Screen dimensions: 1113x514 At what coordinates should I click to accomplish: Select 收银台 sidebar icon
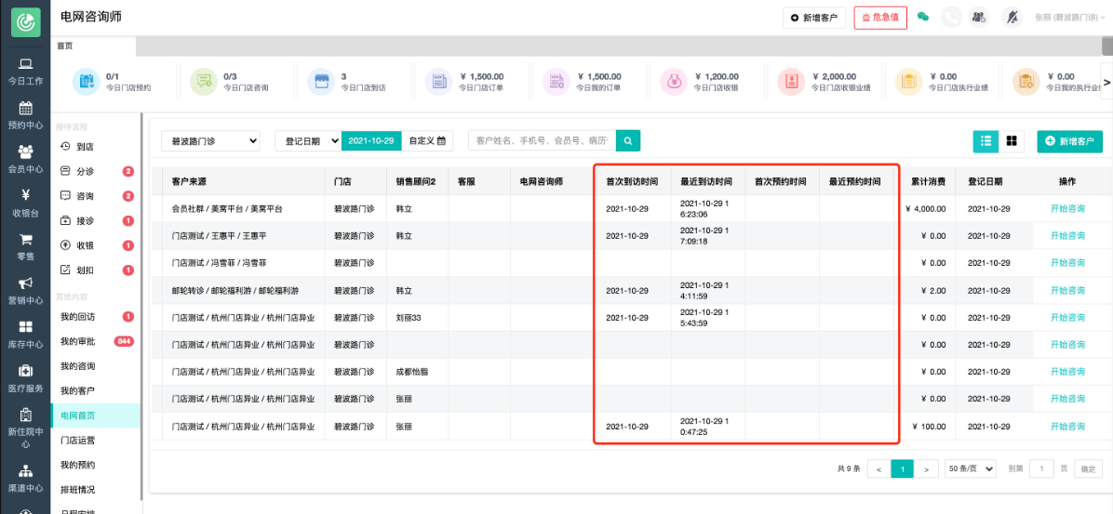pos(25,204)
